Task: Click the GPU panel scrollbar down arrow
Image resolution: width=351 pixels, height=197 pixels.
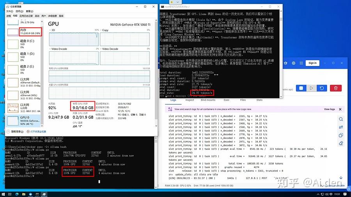Action: click(x=156, y=126)
